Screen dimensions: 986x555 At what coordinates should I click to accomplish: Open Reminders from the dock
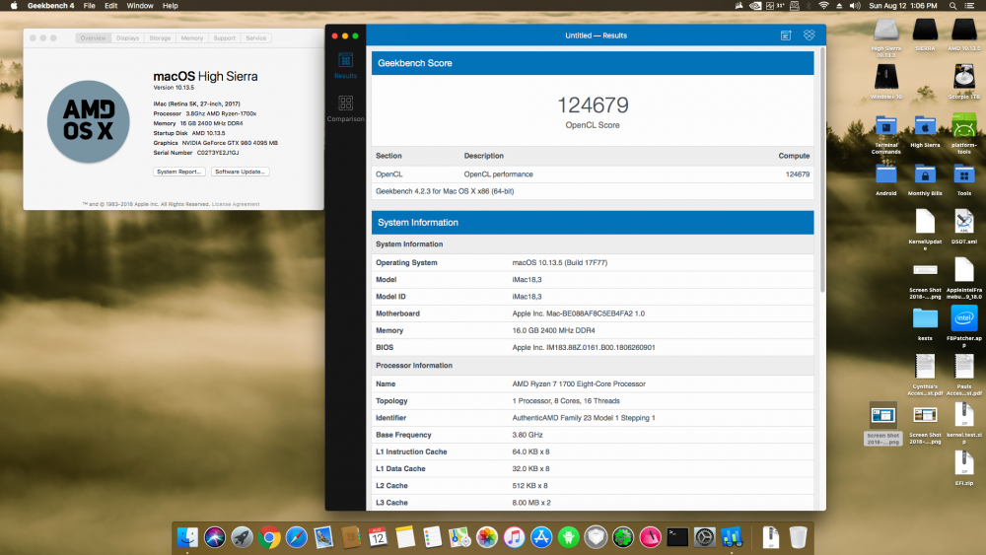pyautogui.click(x=432, y=537)
